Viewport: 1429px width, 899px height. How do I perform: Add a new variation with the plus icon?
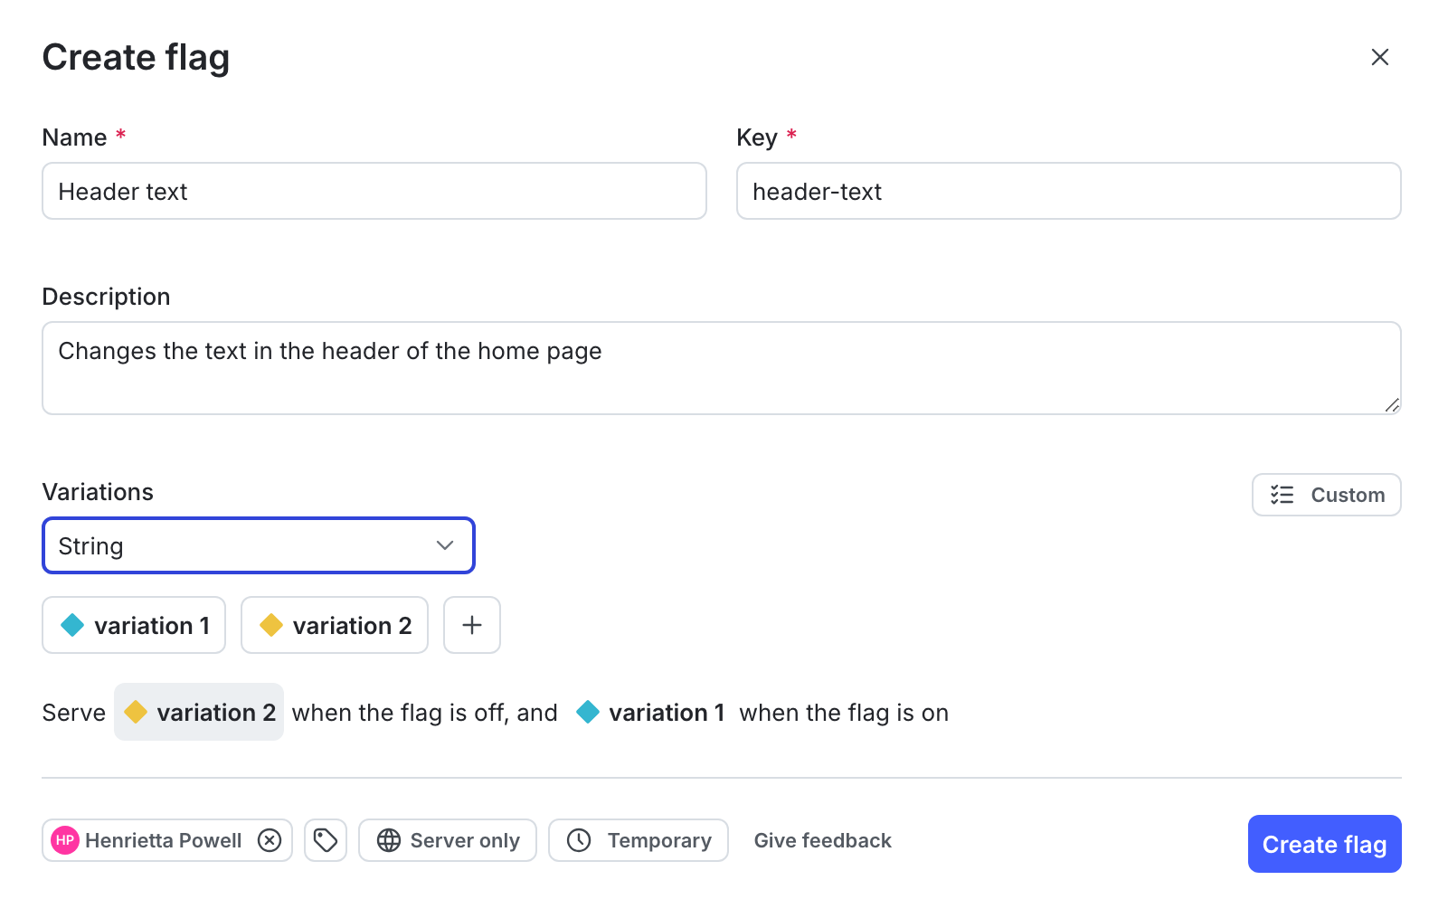[x=471, y=625]
